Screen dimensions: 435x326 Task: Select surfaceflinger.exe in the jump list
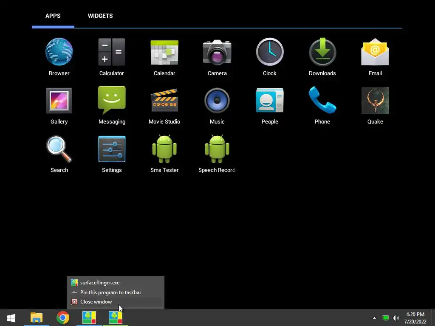coord(116,283)
